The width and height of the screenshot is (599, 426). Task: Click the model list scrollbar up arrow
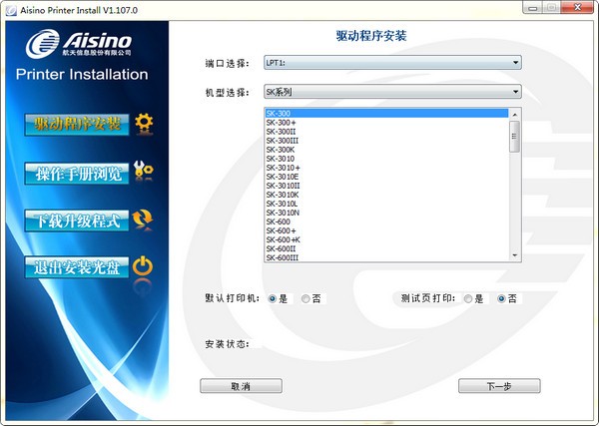coord(514,115)
